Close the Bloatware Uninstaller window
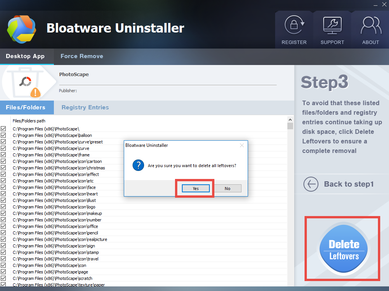389x291 pixels. pyautogui.click(x=384, y=5)
